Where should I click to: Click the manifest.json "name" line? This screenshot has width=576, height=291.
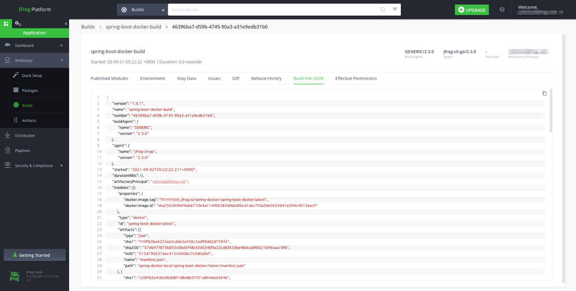(145, 259)
